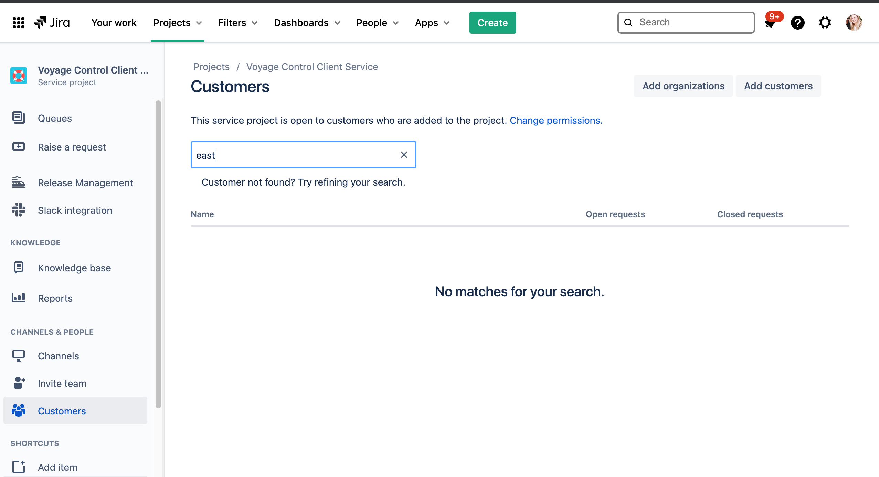Open Your work in top navigation
Screen dimensions: 879x477
tap(114, 23)
